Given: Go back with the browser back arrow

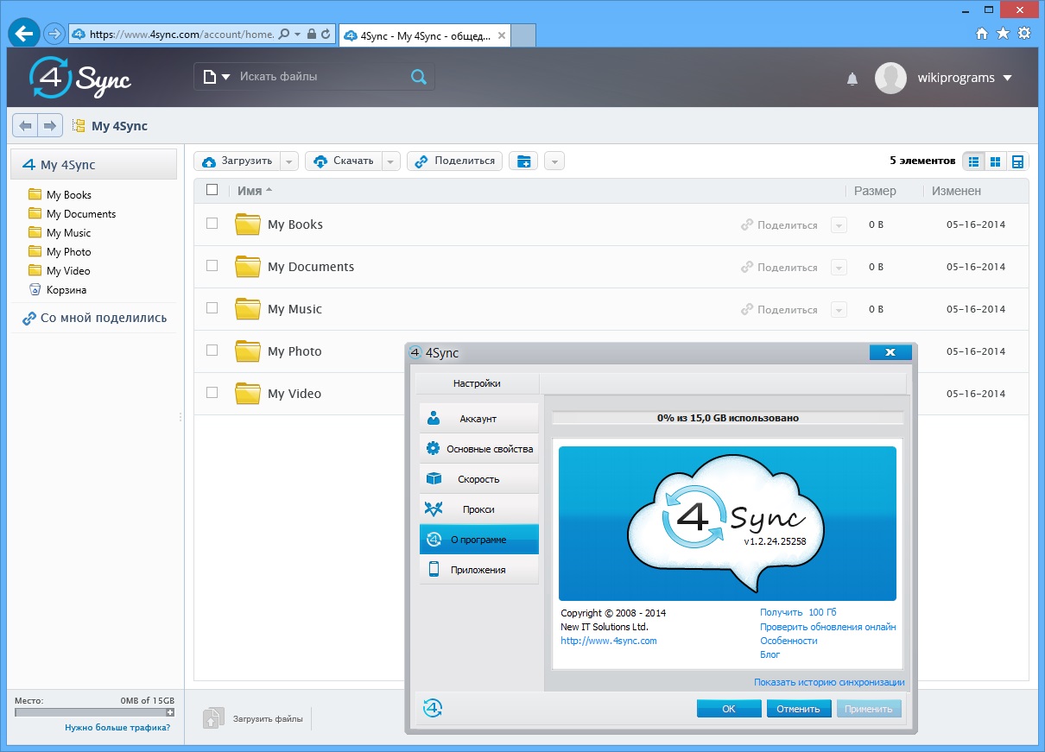Looking at the screenshot, I should click(x=23, y=34).
